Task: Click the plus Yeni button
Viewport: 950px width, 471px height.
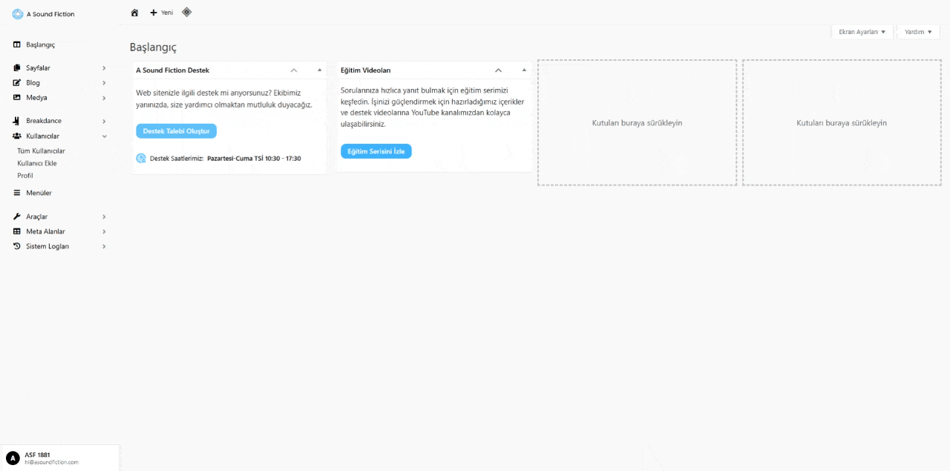Action: [x=161, y=13]
